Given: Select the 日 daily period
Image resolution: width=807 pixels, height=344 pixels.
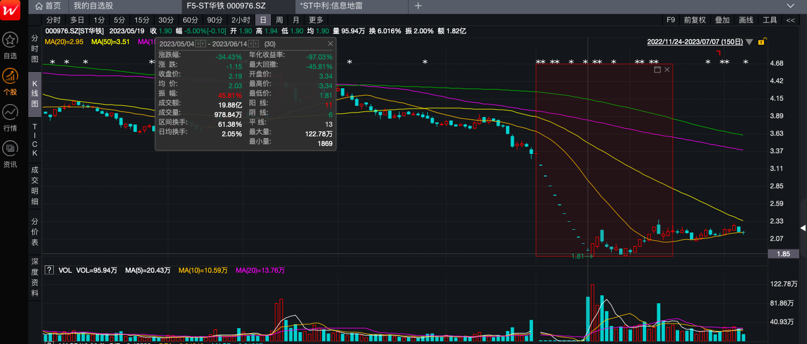Looking at the screenshot, I should tap(263, 20).
